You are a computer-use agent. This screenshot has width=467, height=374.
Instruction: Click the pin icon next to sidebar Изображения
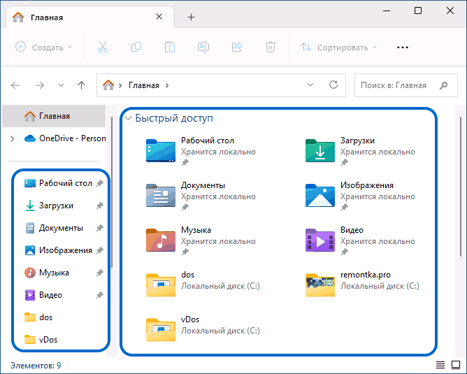100,250
